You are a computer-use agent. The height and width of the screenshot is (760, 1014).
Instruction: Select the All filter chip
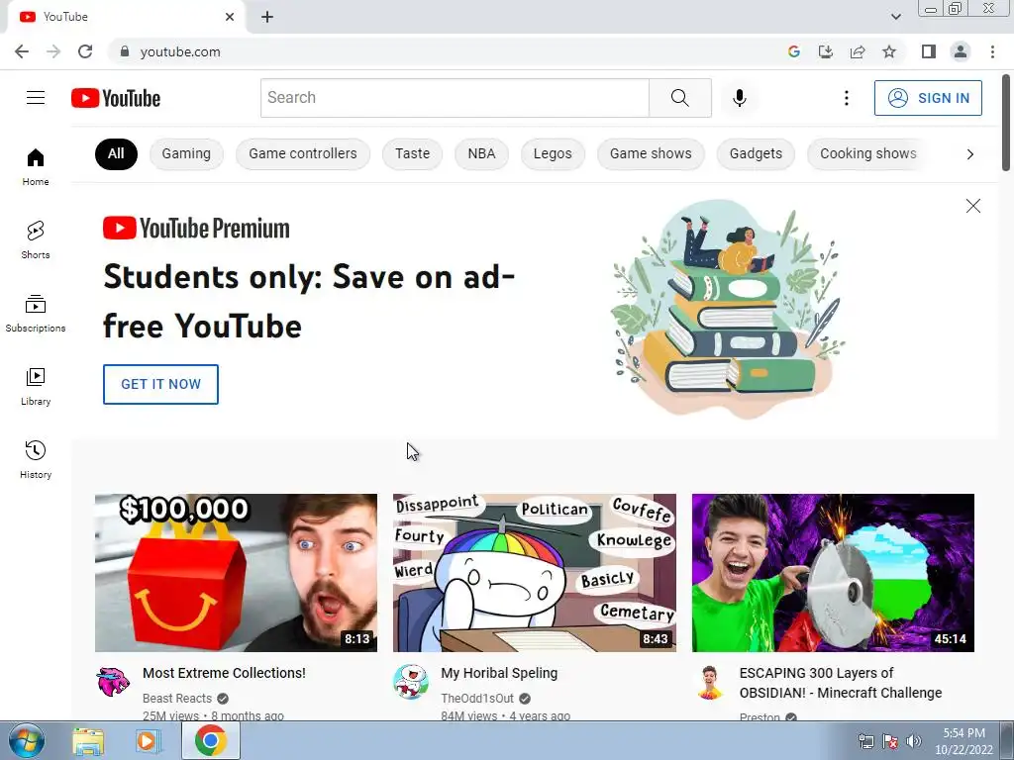click(x=116, y=153)
